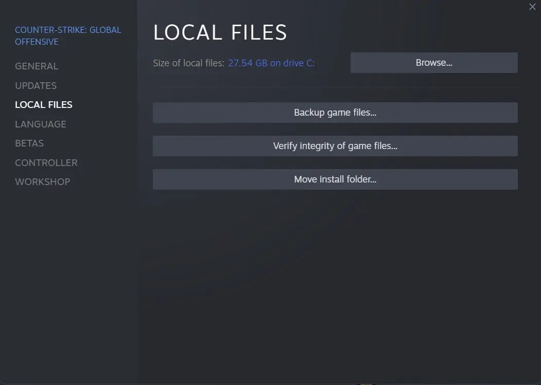Open the LANGUAGE settings section
Viewport: 541px width, 385px height.
40,124
